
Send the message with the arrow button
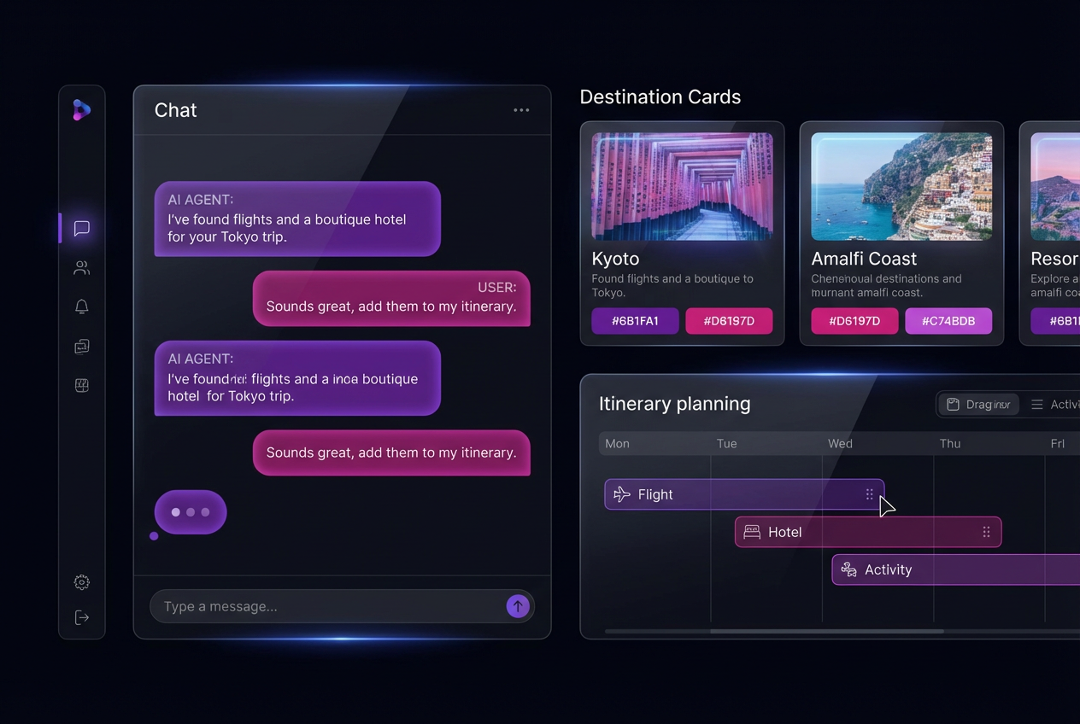pos(518,606)
